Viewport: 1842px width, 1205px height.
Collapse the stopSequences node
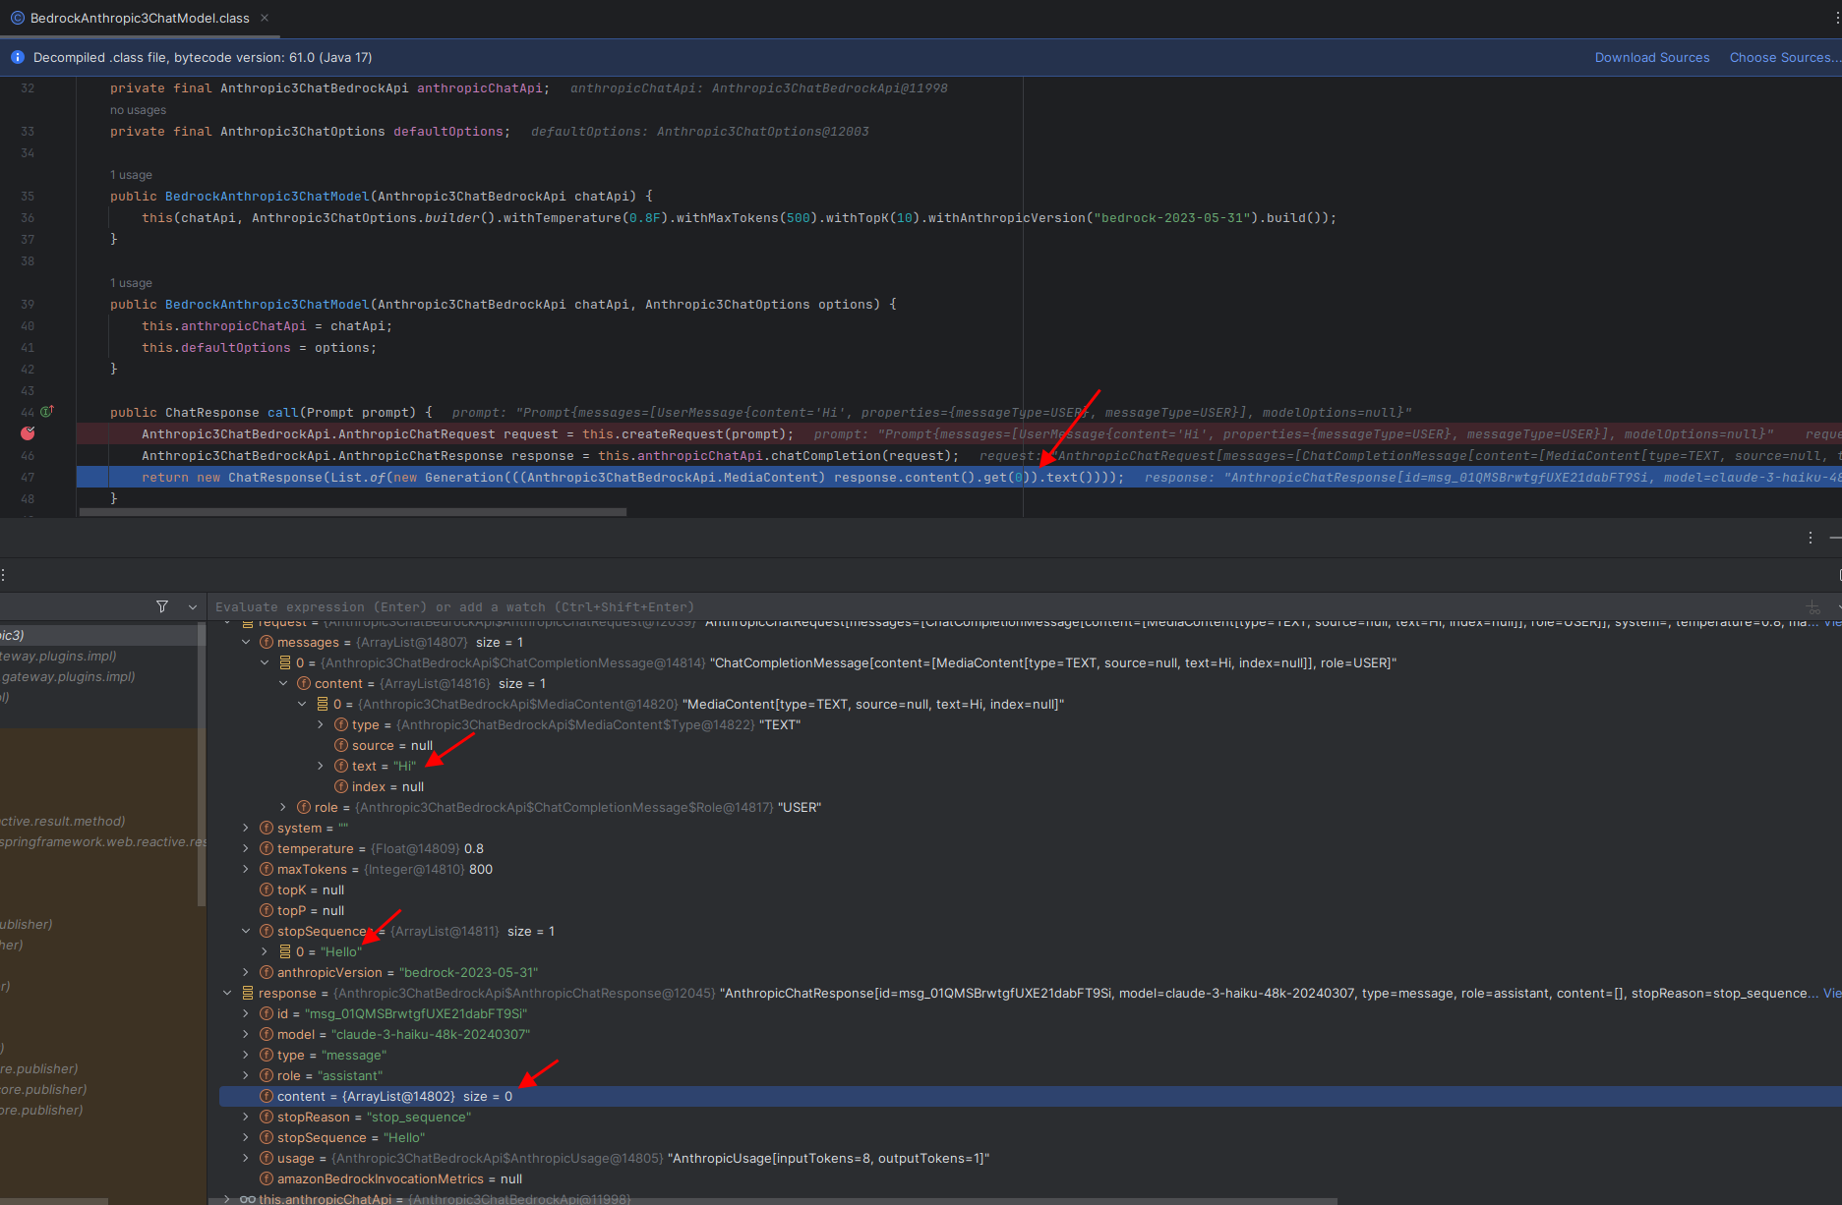pyautogui.click(x=246, y=931)
